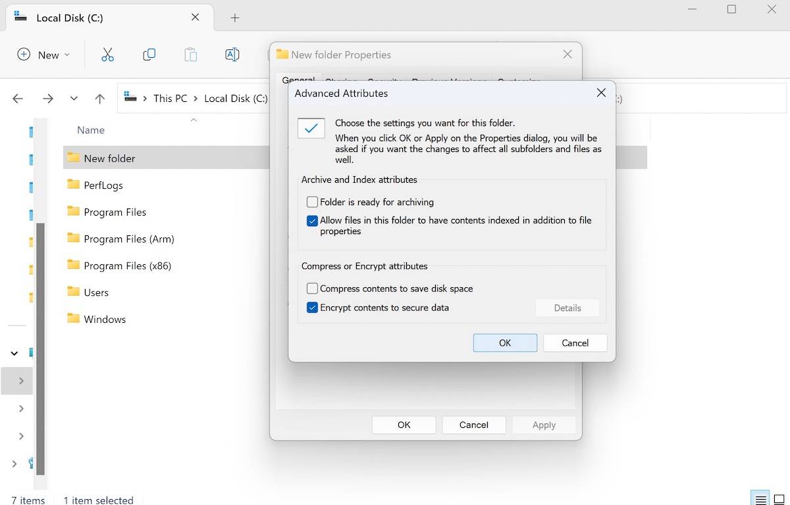Confirm Advanced Attributes with OK
This screenshot has width=790, height=505.
point(505,343)
